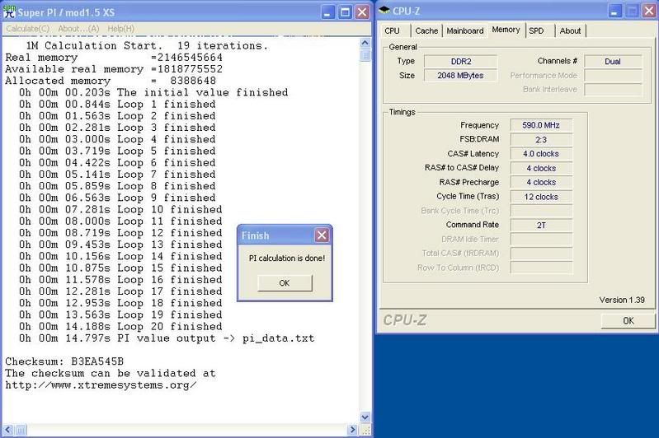This screenshot has width=659, height=438.
Task: Click the empty Row To Column (tRCD) field
Action: pos(541,268)
